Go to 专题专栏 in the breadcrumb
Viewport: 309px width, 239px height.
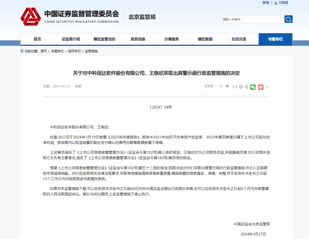click(x=57, y=51)
